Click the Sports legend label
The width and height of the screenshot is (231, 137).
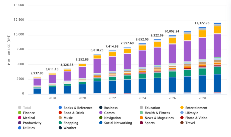point(150,123)
